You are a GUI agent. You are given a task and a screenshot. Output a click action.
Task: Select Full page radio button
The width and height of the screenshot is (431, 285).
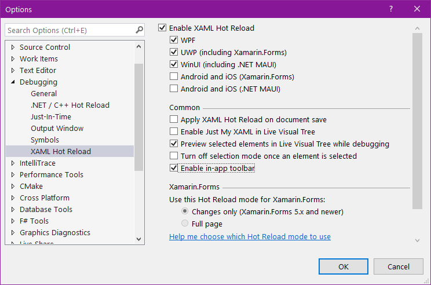[185, 223]
